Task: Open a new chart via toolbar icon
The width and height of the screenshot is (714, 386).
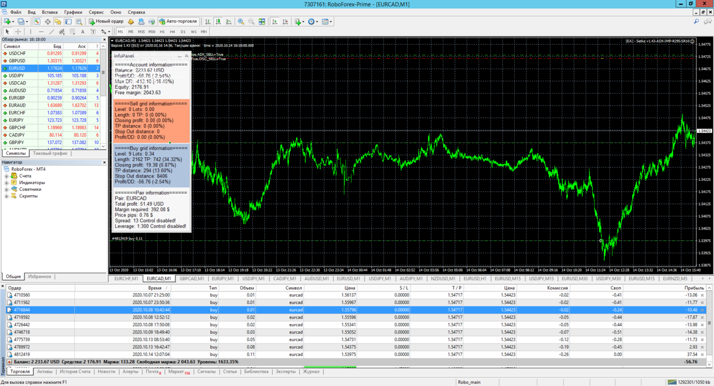Action: (x=8, y=22)
